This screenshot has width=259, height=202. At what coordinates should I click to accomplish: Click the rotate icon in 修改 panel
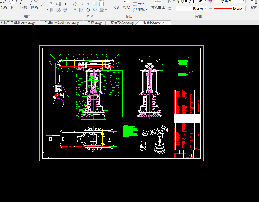point(88,10)
